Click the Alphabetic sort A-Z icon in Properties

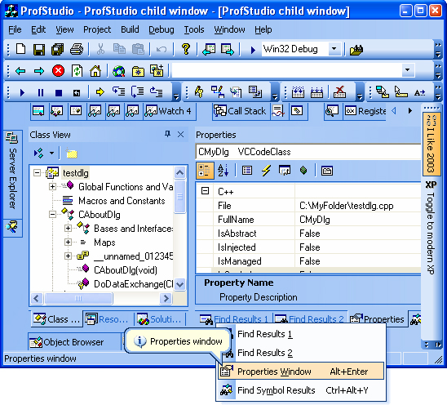pos(223,171)
